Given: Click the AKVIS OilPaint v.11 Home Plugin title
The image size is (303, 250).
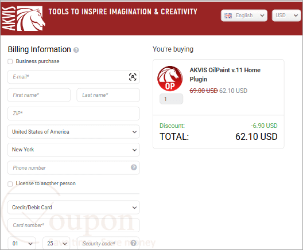Looking at the screenshot, I should tap(225, 75).
